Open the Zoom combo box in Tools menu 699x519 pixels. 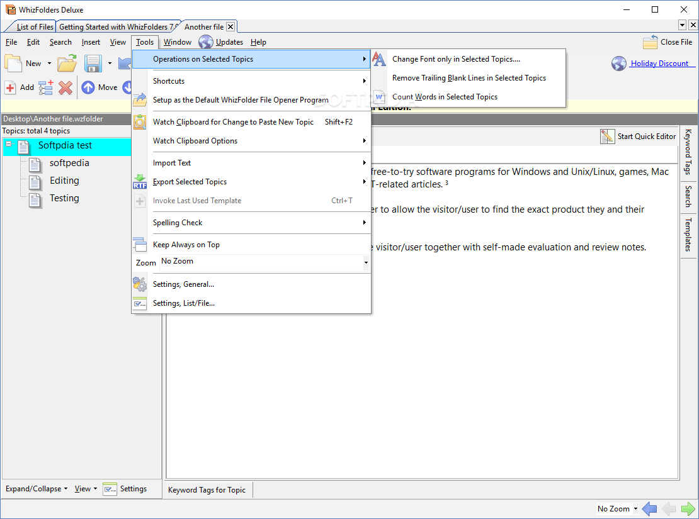click(366, 262)
